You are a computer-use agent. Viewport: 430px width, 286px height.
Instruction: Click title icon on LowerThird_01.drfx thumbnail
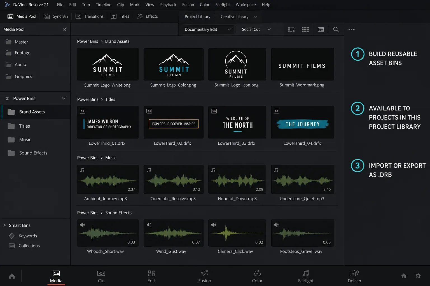click(82, 111)
